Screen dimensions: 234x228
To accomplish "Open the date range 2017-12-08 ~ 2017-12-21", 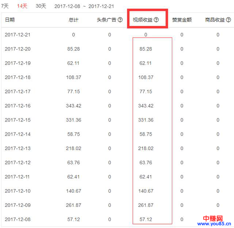I will 84,7.
